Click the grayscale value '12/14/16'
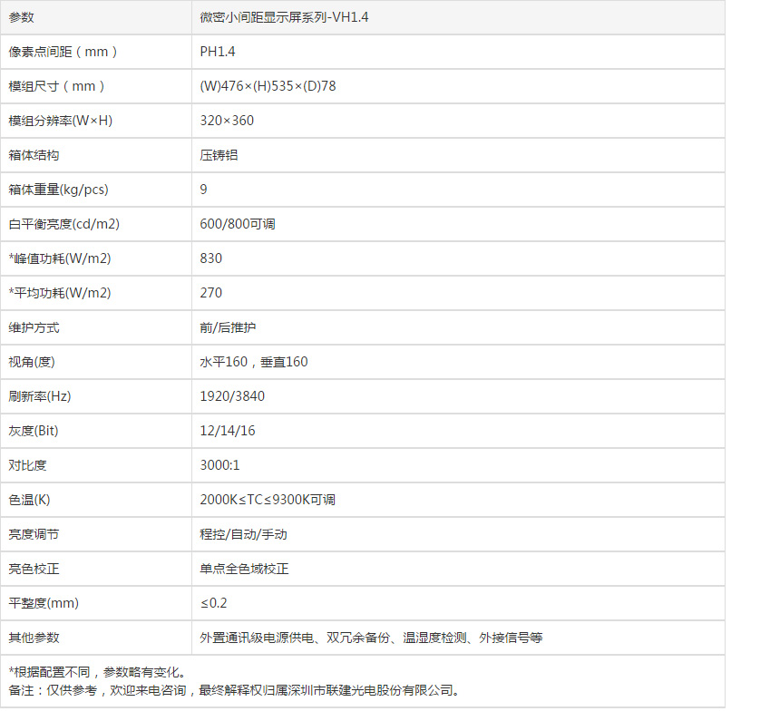 pos(228,431)
